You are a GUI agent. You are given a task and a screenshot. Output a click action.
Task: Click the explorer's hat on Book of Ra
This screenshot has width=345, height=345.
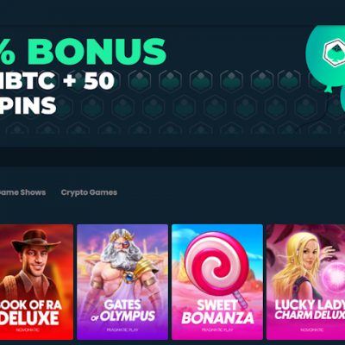(36, 241)
